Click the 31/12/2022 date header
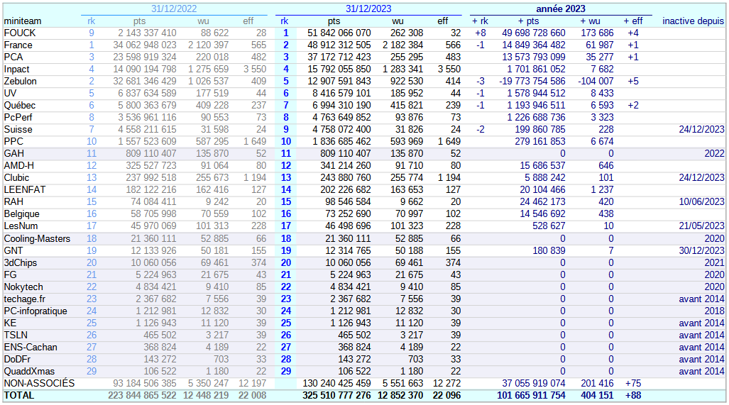The image size is (729, 405). 174,9
